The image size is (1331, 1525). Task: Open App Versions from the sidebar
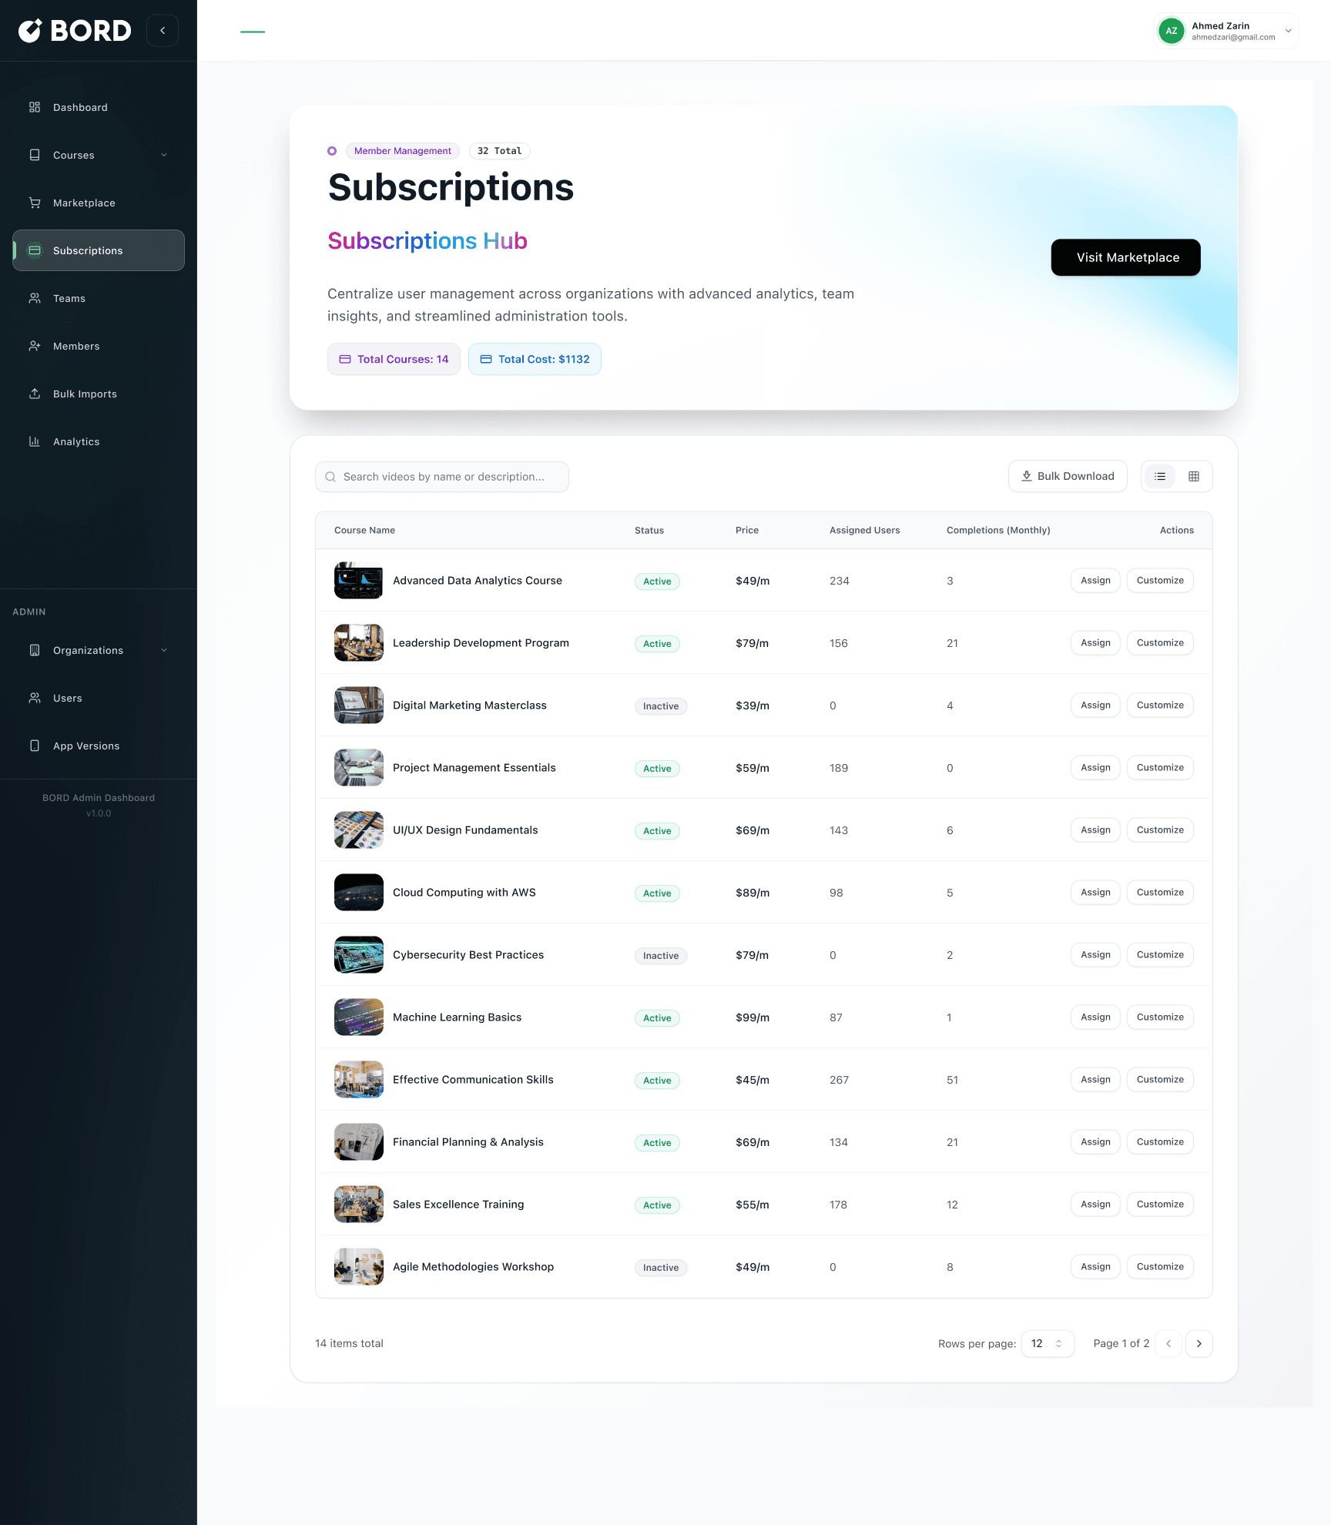tap(99, 746)
